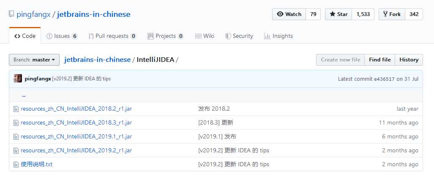Open resources_zh_CN_IntelliJIDEA_2019.1_r1.jar file
Screen dimensions: 434x186
pyautogui.click(x=76, y=137)
